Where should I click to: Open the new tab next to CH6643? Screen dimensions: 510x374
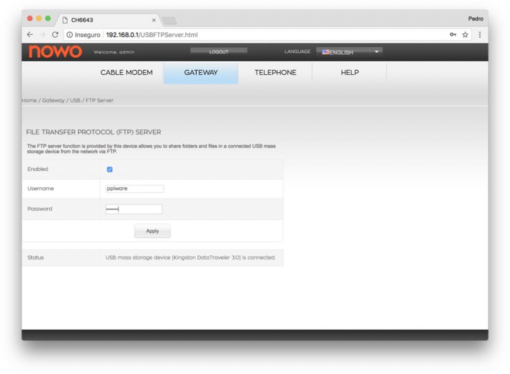tap(170, 20)
